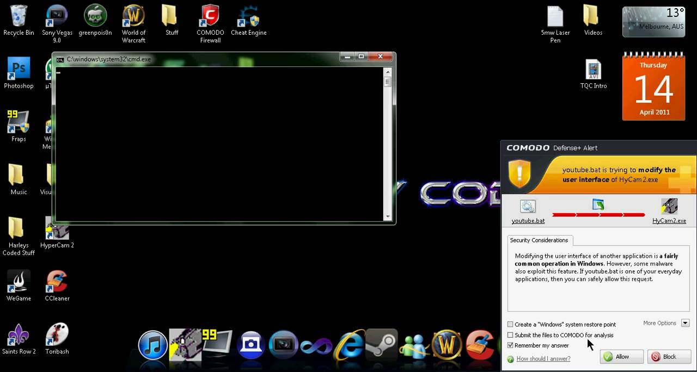
Task: Launch Steam from the dock
Action: [381, 345]
